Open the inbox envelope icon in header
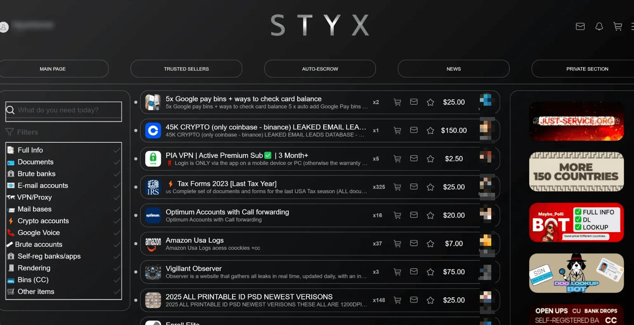 click(x=580, y=27)
